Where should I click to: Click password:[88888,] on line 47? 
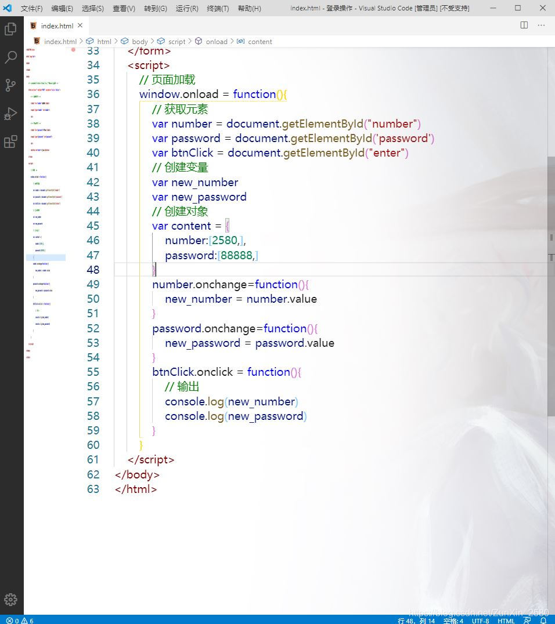(x=211, y=256)
